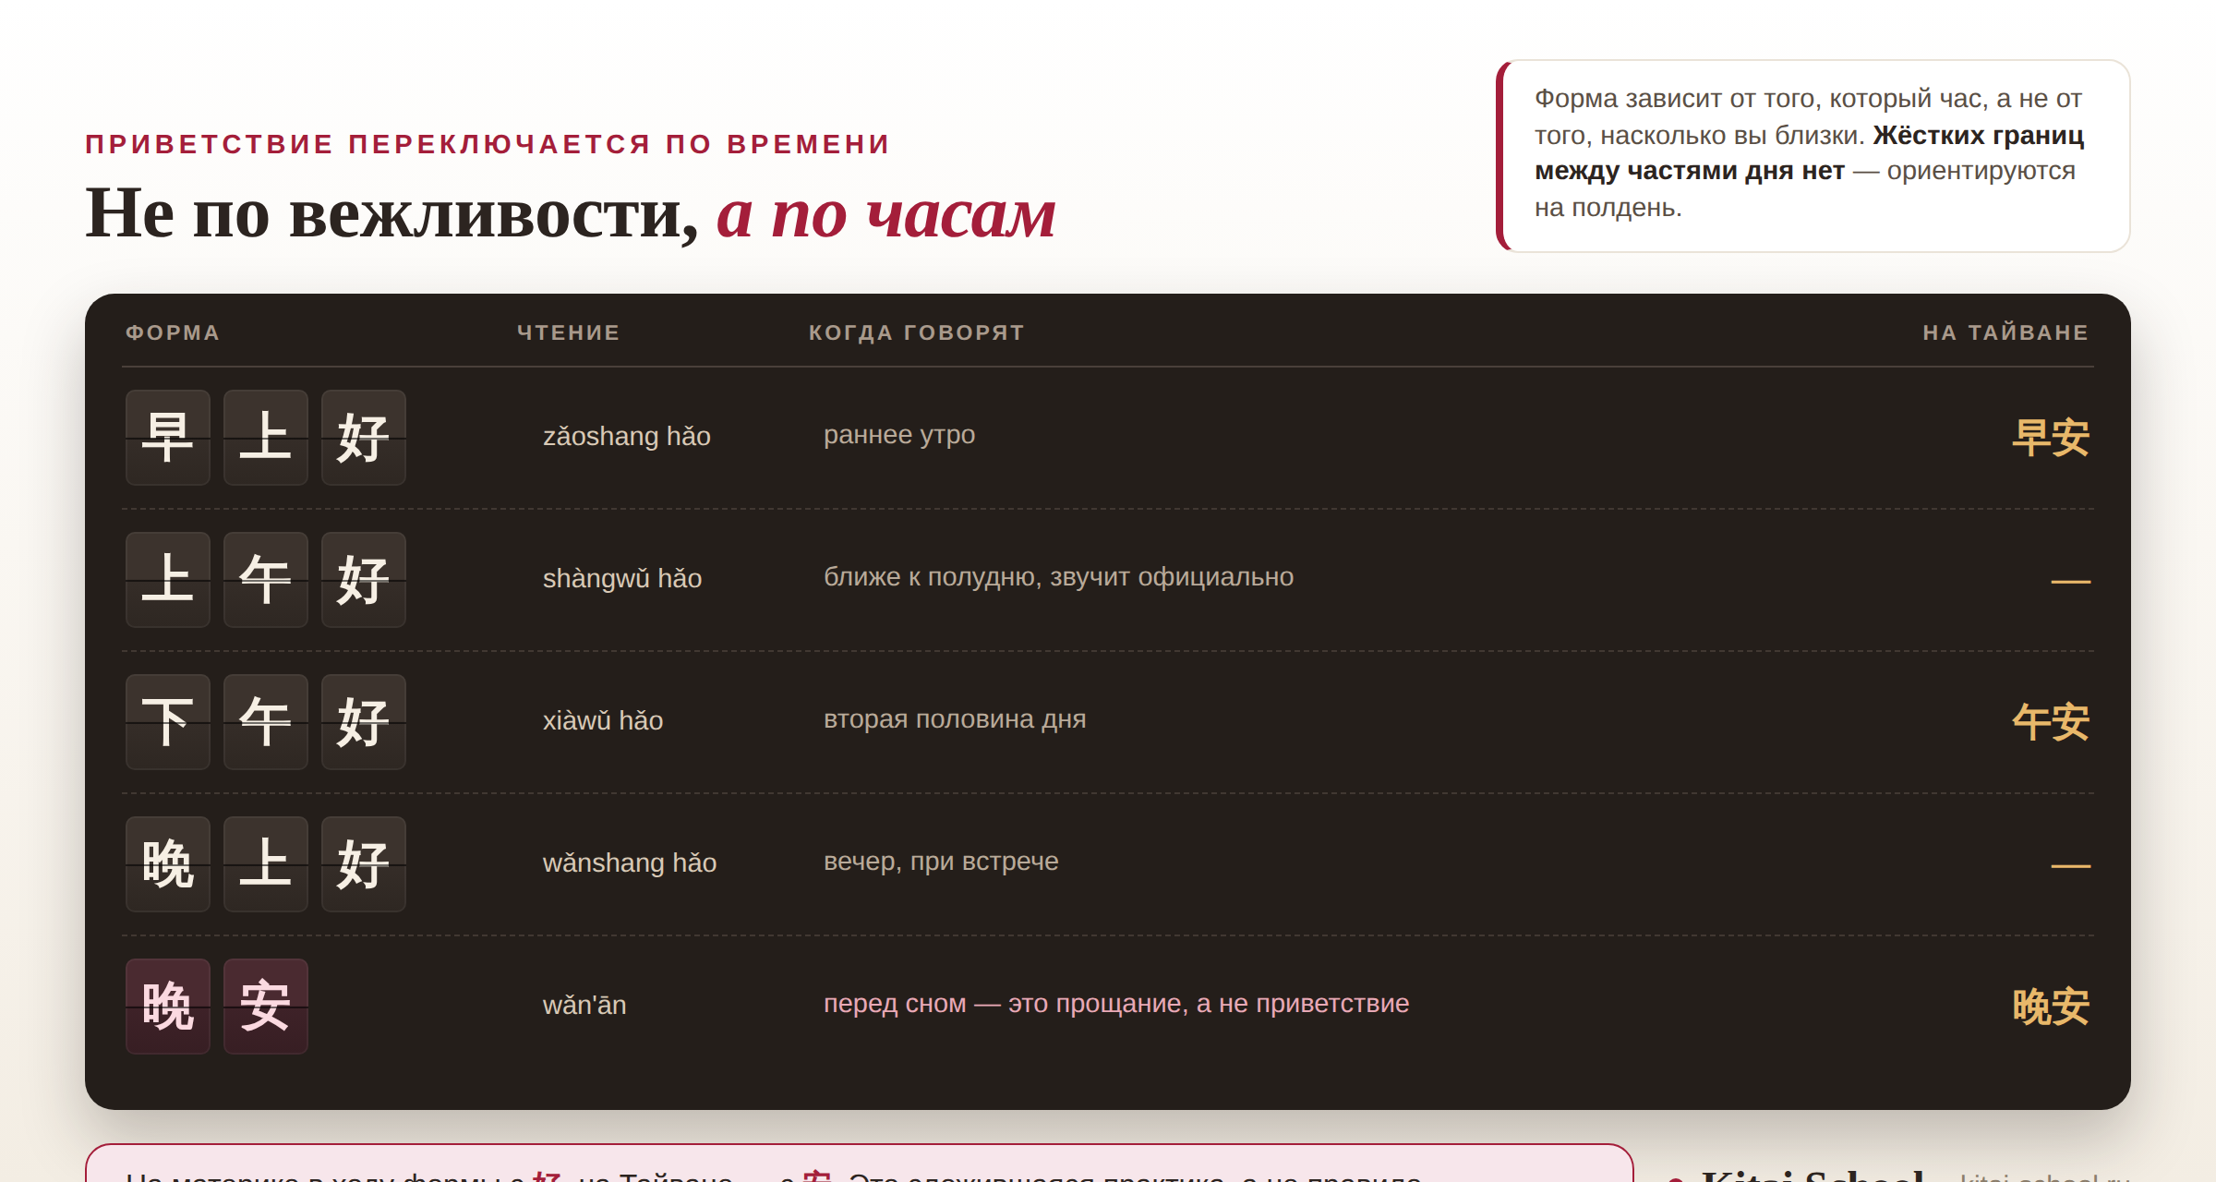The width and height of the screenshot is (2216, 1182).
Task: Click the 好 tile in wǎnshang hǎo row
Action: (364, 863)
